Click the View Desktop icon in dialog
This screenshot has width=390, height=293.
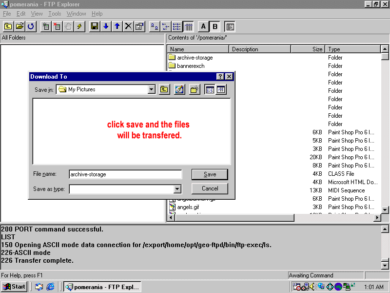179,89
